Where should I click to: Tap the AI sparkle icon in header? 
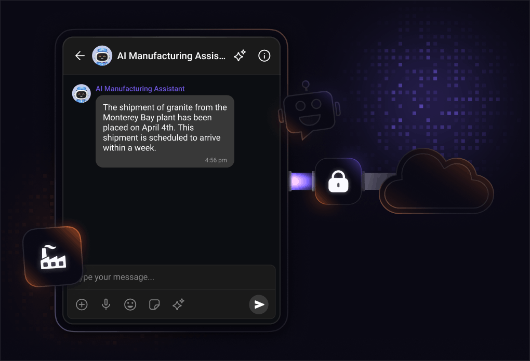point(240,55)
